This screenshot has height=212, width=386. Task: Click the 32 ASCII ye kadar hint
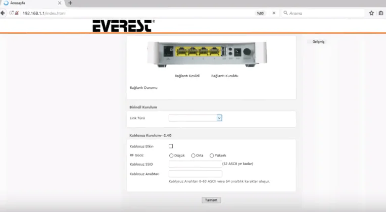[238, 164]
